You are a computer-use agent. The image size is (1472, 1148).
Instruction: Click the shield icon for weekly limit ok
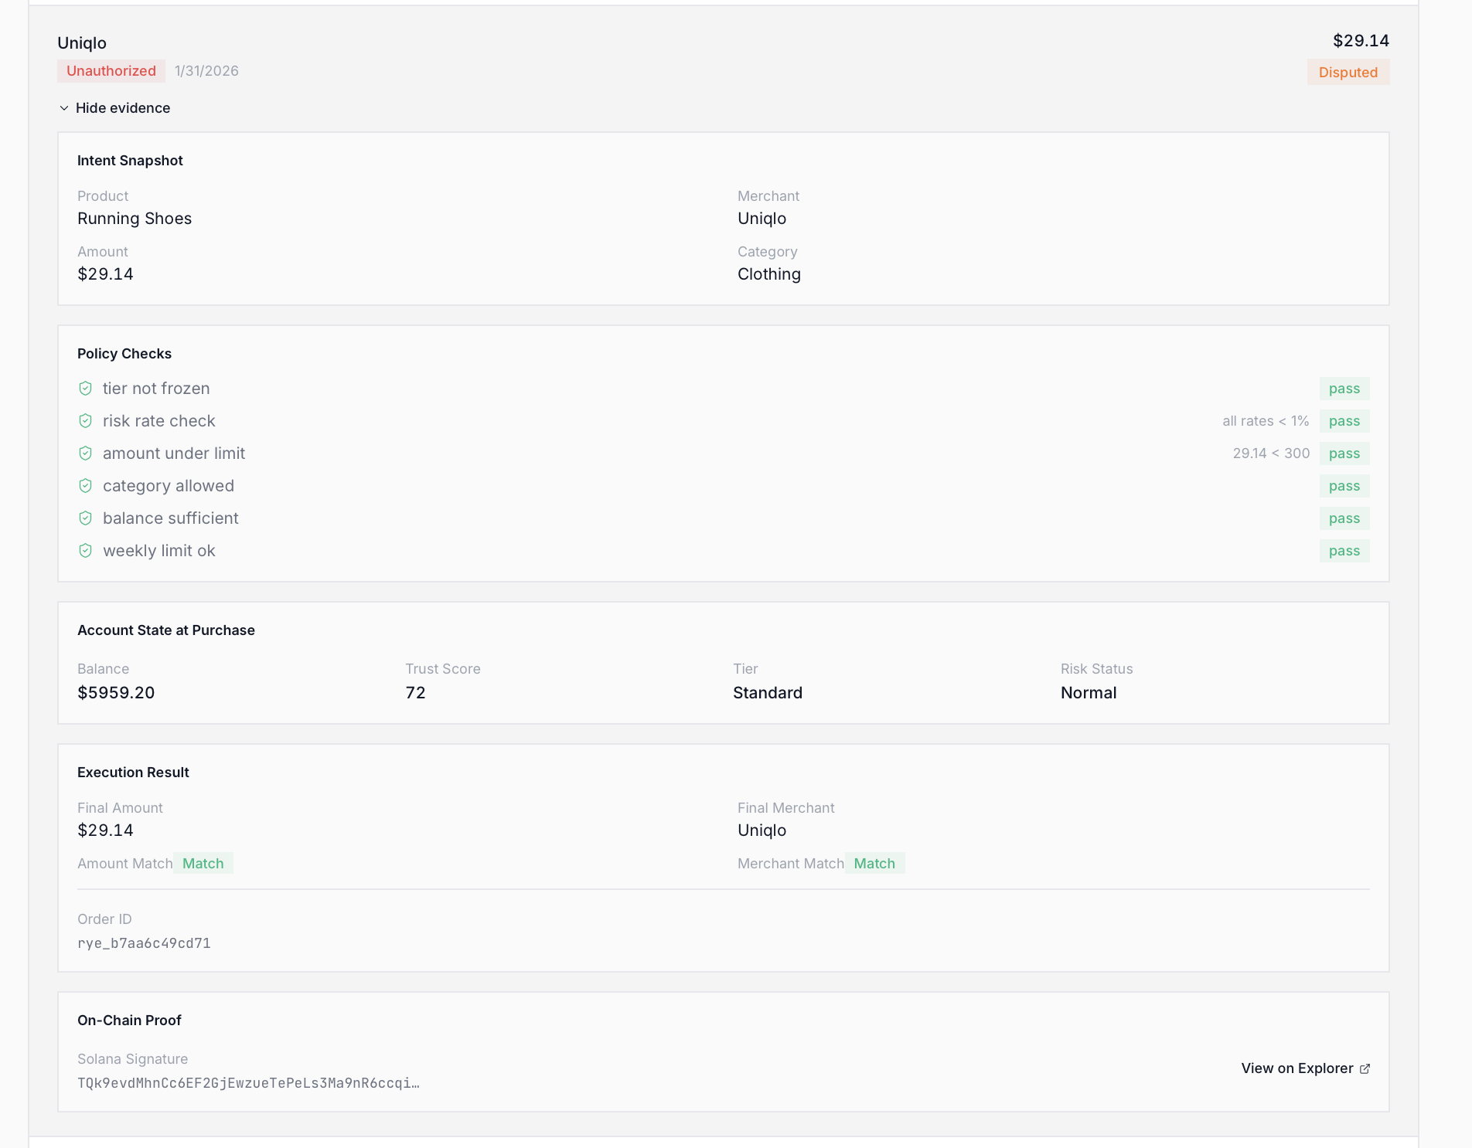[86, 551]
